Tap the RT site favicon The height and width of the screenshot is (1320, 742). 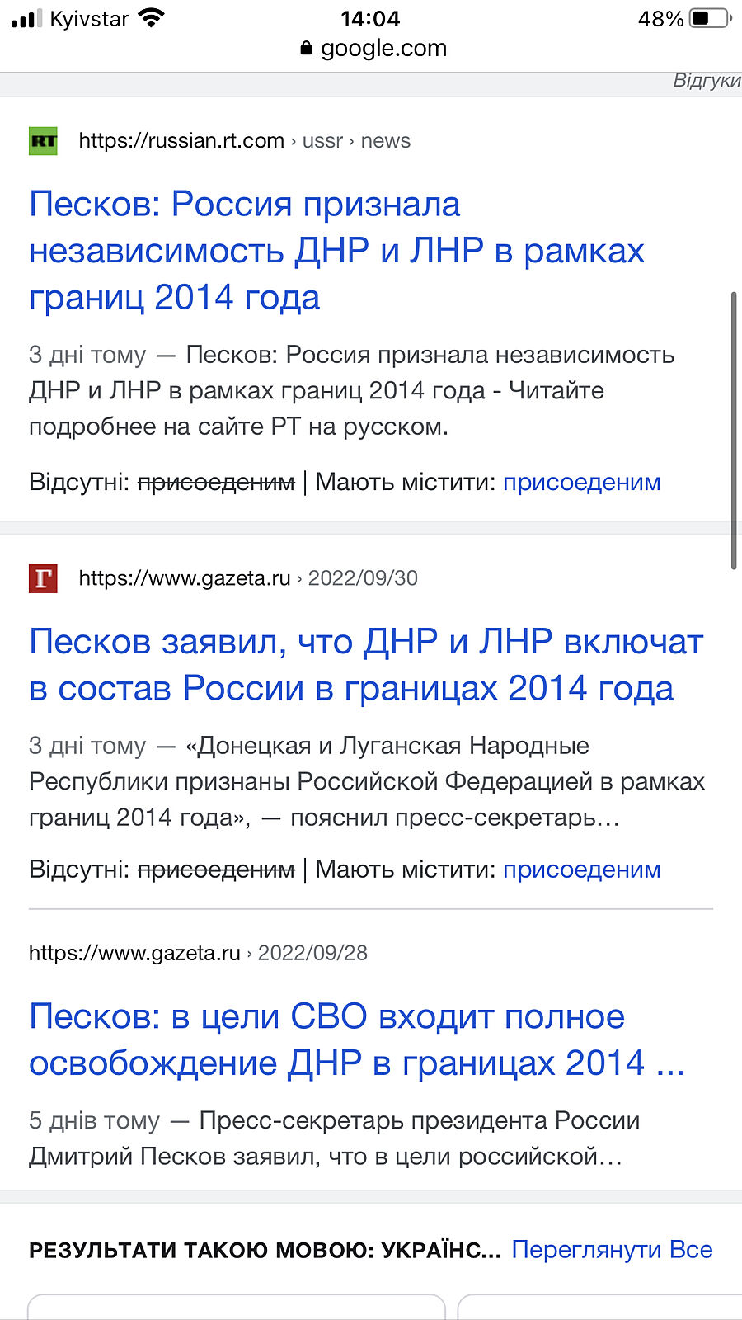pyautogui.click(x=43, y=141)
